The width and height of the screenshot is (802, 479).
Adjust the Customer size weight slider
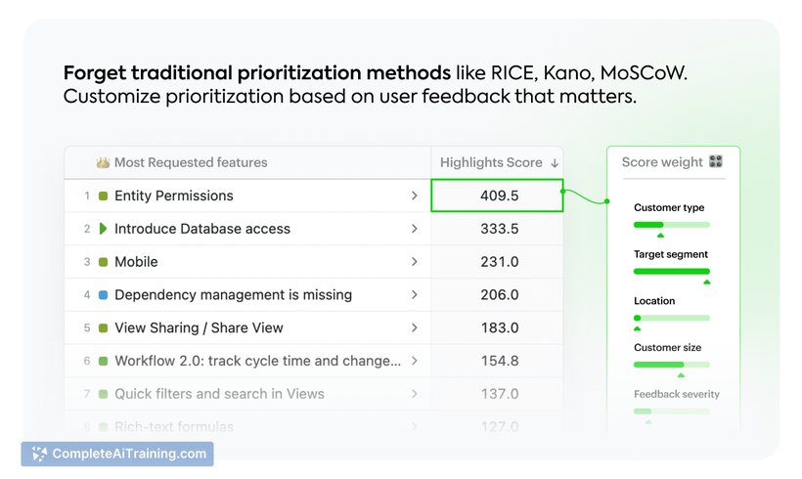(672, 365)
